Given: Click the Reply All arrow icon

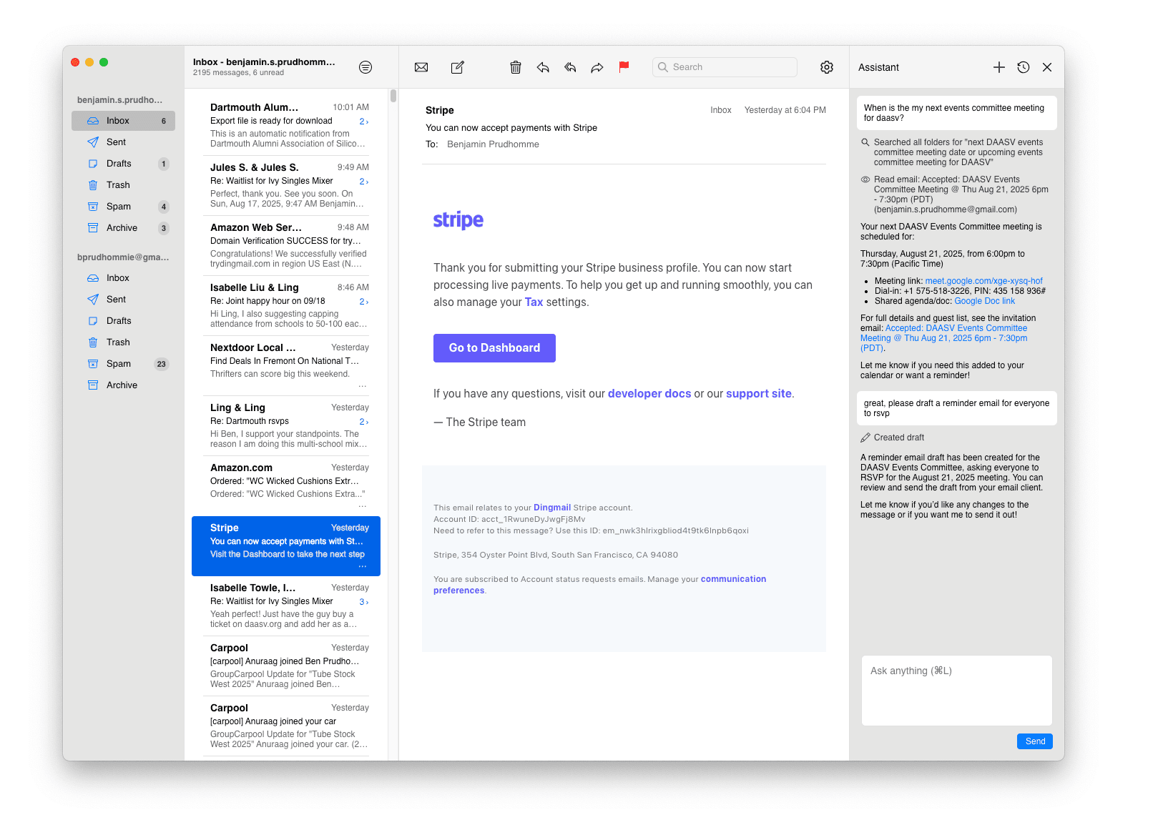Looking at the screenshot, I should pos(570,67).
